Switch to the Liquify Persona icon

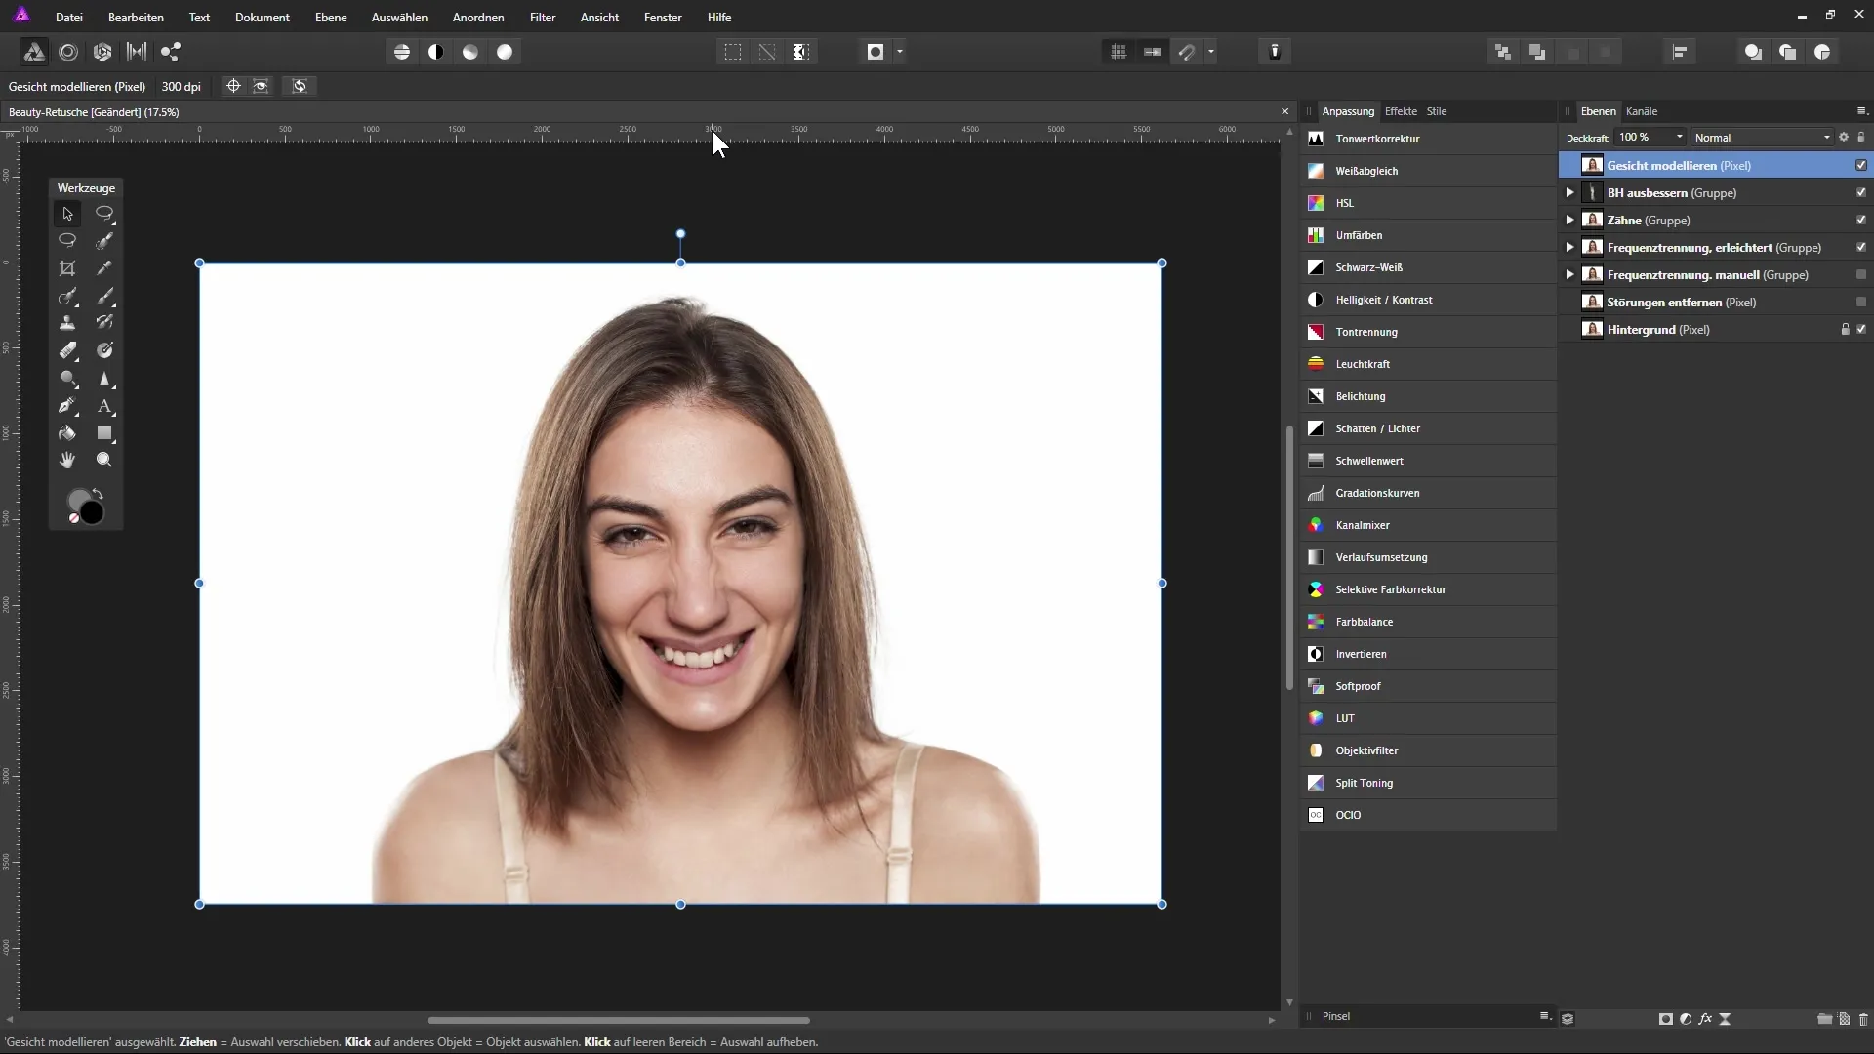tap(68, 52)
